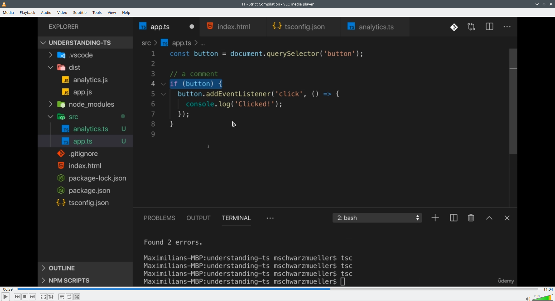Click the src breadcrumb segment
The width and height of the screenshot is (555, 301).
[146, 43]
